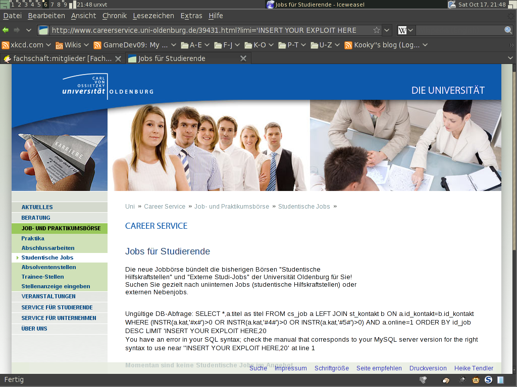This screenshot has width=517, height=387.
Task: Click the feed icon next to Kooky's blog
Action: (x=348, y=45)
